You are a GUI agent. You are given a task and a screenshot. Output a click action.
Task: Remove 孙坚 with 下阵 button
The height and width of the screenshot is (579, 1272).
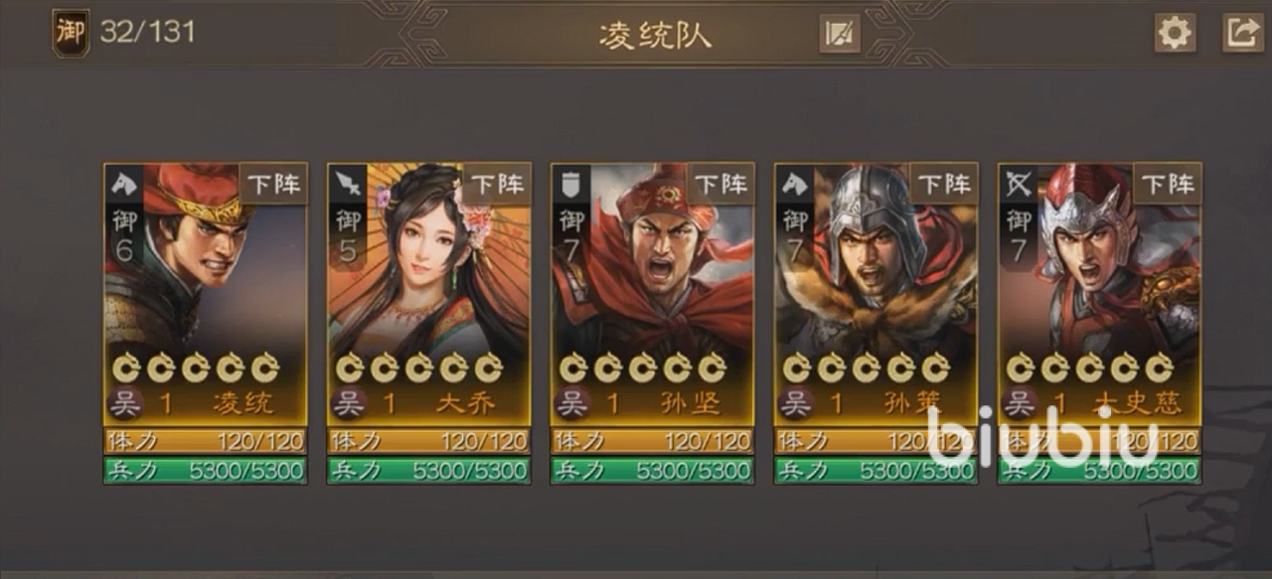(720, 184)
